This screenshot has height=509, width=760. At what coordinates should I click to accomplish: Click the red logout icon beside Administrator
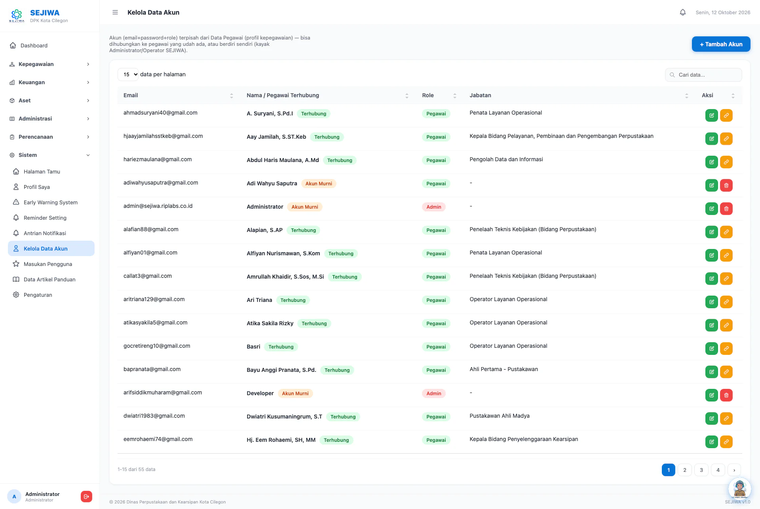pyautogui.click(x=86, y=497)
